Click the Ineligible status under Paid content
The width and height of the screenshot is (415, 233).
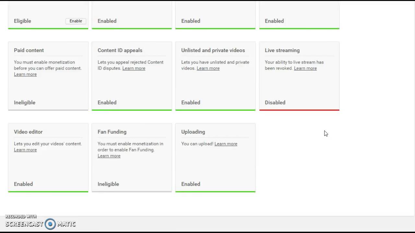(x=25, y=103)
